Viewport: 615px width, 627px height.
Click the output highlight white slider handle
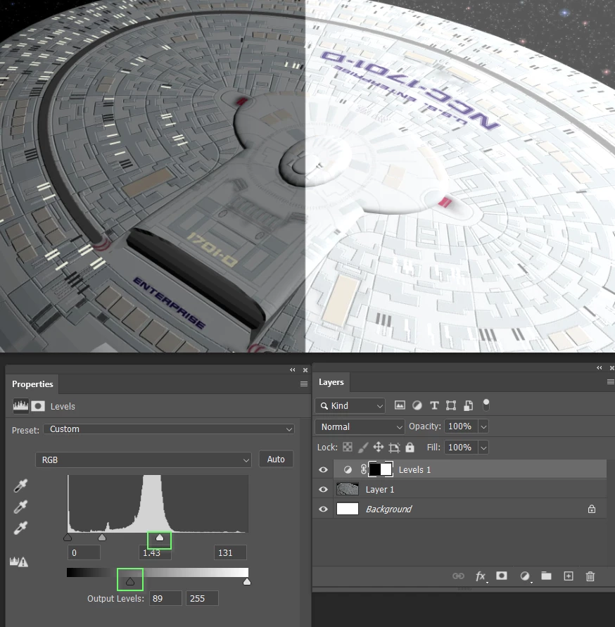pyautogui.click(x=247, y=582)
